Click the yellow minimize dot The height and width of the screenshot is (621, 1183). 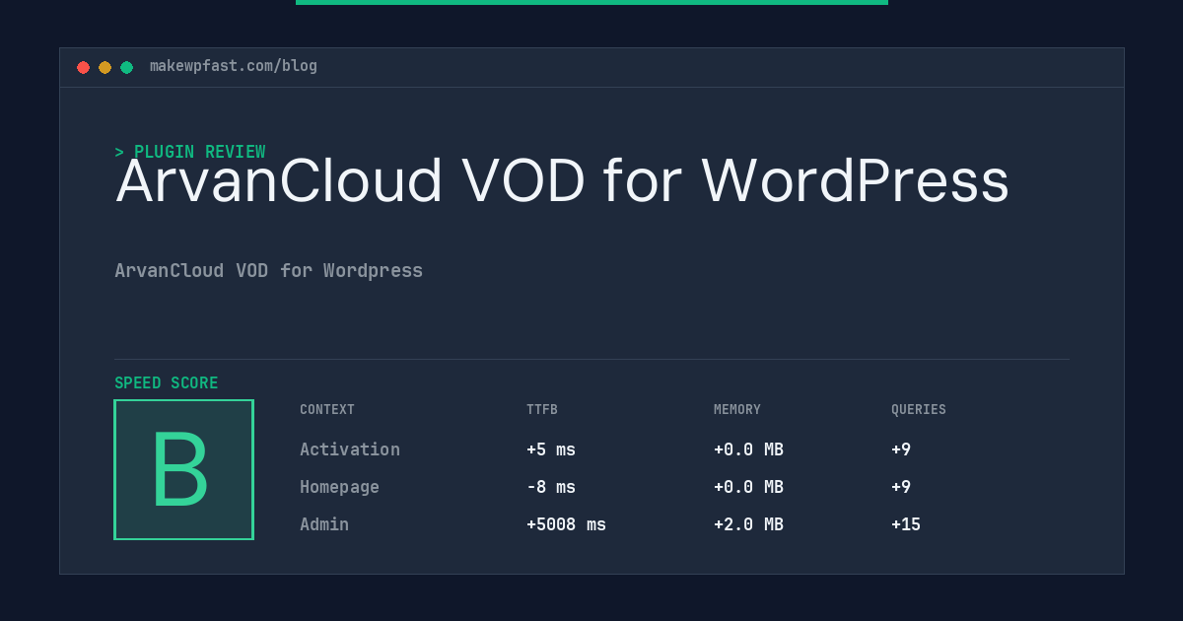coord(105,67)
